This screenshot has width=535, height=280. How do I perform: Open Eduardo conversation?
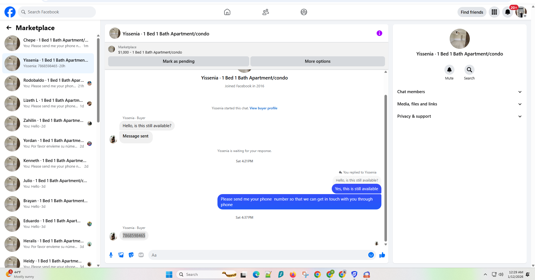coord(48,224)
